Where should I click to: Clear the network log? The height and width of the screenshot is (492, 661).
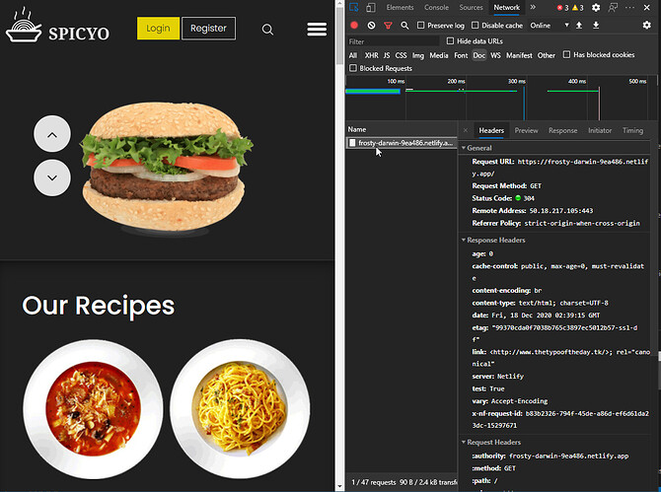[371, 26]
